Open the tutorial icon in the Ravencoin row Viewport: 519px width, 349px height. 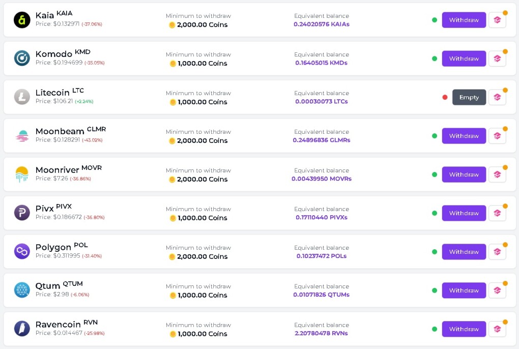[x=497, y=329]
